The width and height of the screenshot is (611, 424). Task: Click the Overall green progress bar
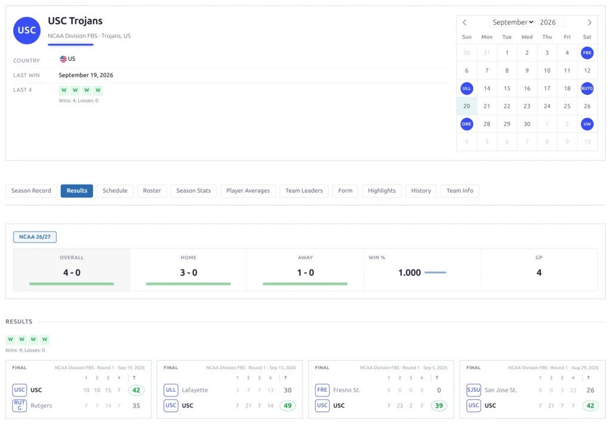[72, 284]
